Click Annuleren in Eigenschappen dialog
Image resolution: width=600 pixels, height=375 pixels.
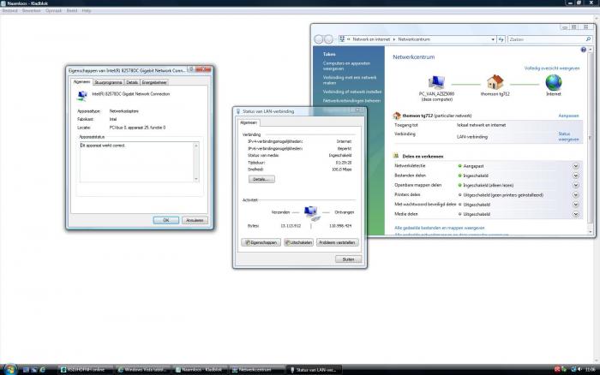click(x=195, y=220)
